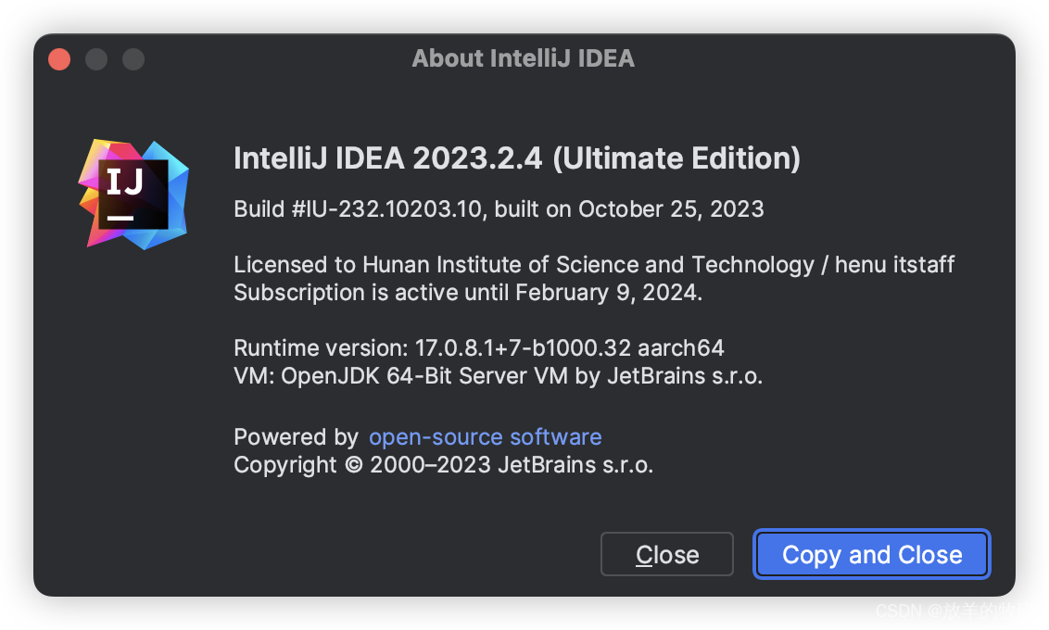
Task: Click the dimmed green zoom circle
Action: point(133,58)
